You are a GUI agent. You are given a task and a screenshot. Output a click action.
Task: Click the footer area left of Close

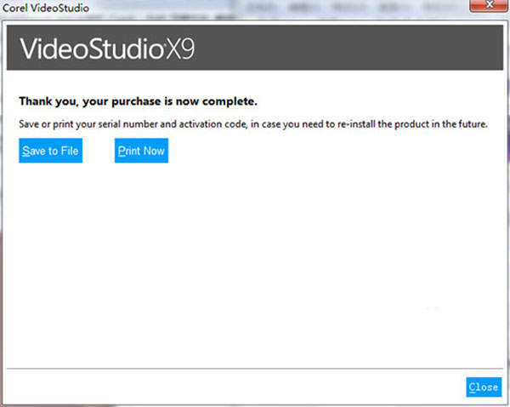tap(229, 387)
